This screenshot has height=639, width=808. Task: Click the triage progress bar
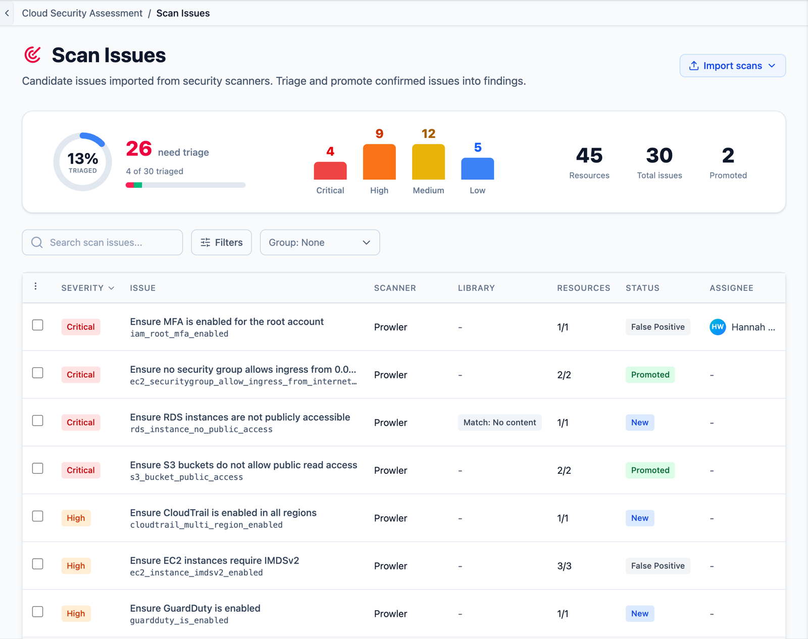[x=185, y=185]
